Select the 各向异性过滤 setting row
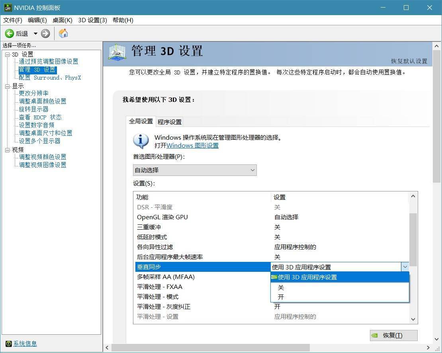This screenshot has width=442, height=353. click(x=272, y=247)
